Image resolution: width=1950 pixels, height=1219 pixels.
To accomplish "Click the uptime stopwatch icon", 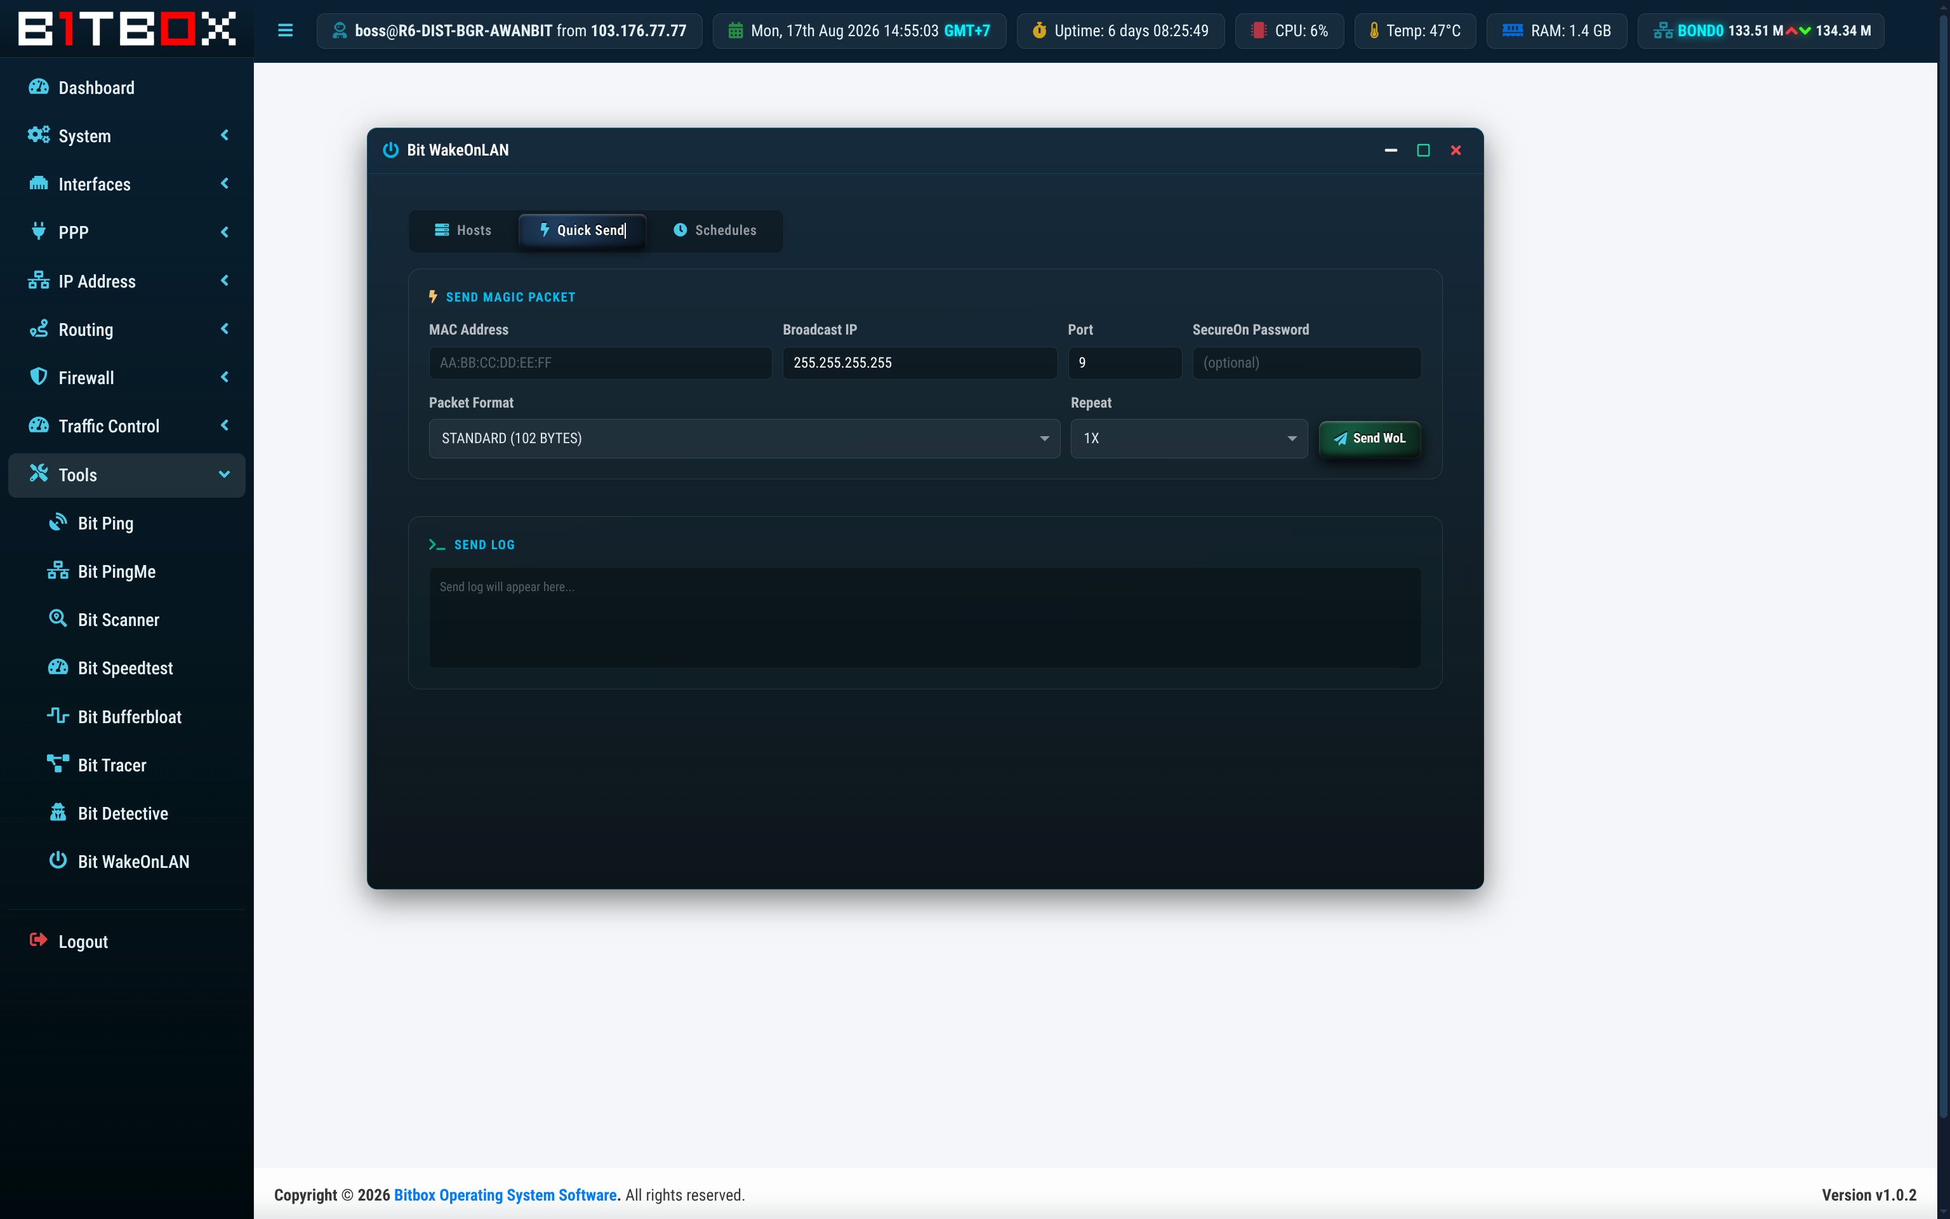I will [1040, 30].
